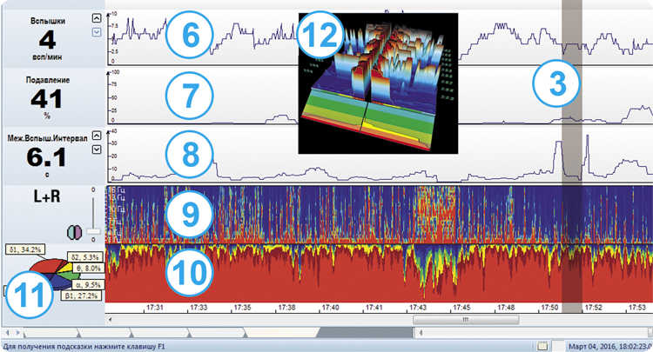Click the up arrow in Вспышки panel
This screenshot has height=352, width=653.
96,18
